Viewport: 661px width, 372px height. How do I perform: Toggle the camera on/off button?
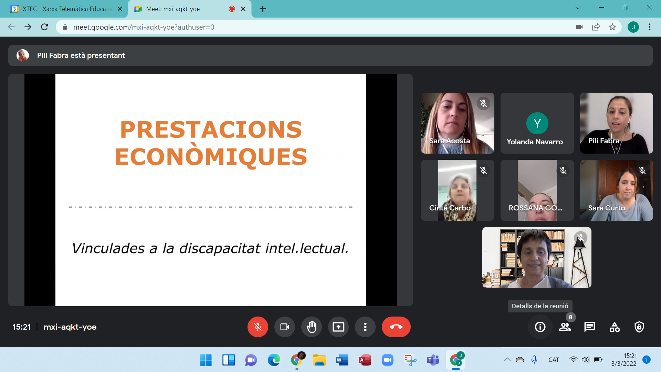284,327
